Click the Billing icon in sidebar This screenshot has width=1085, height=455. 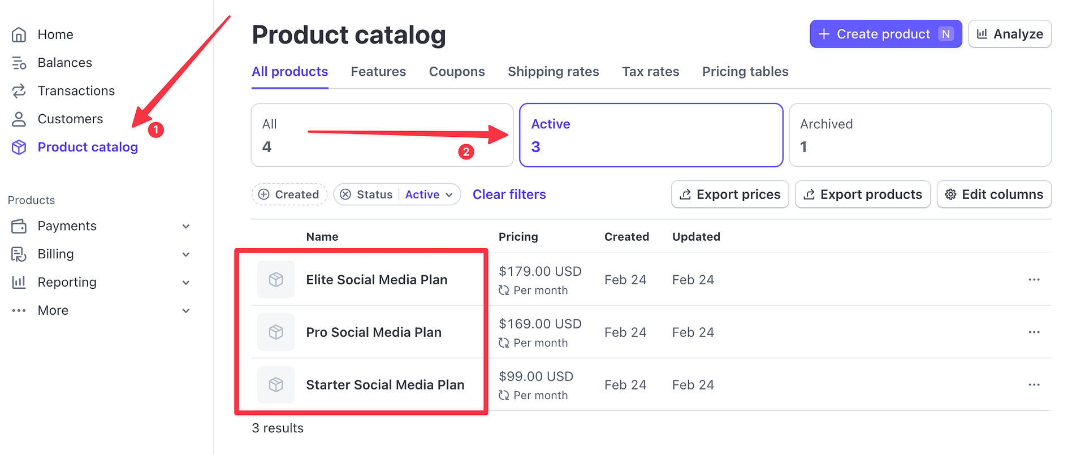coord(19,254)
